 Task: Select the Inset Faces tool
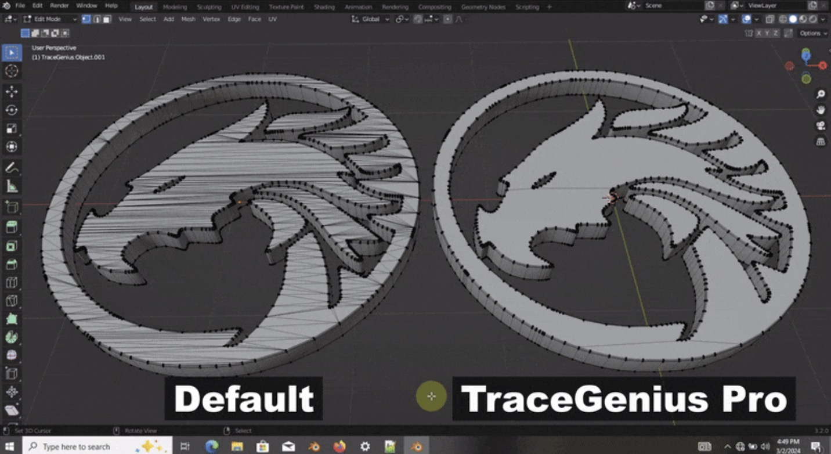click(x=11, y=246)
